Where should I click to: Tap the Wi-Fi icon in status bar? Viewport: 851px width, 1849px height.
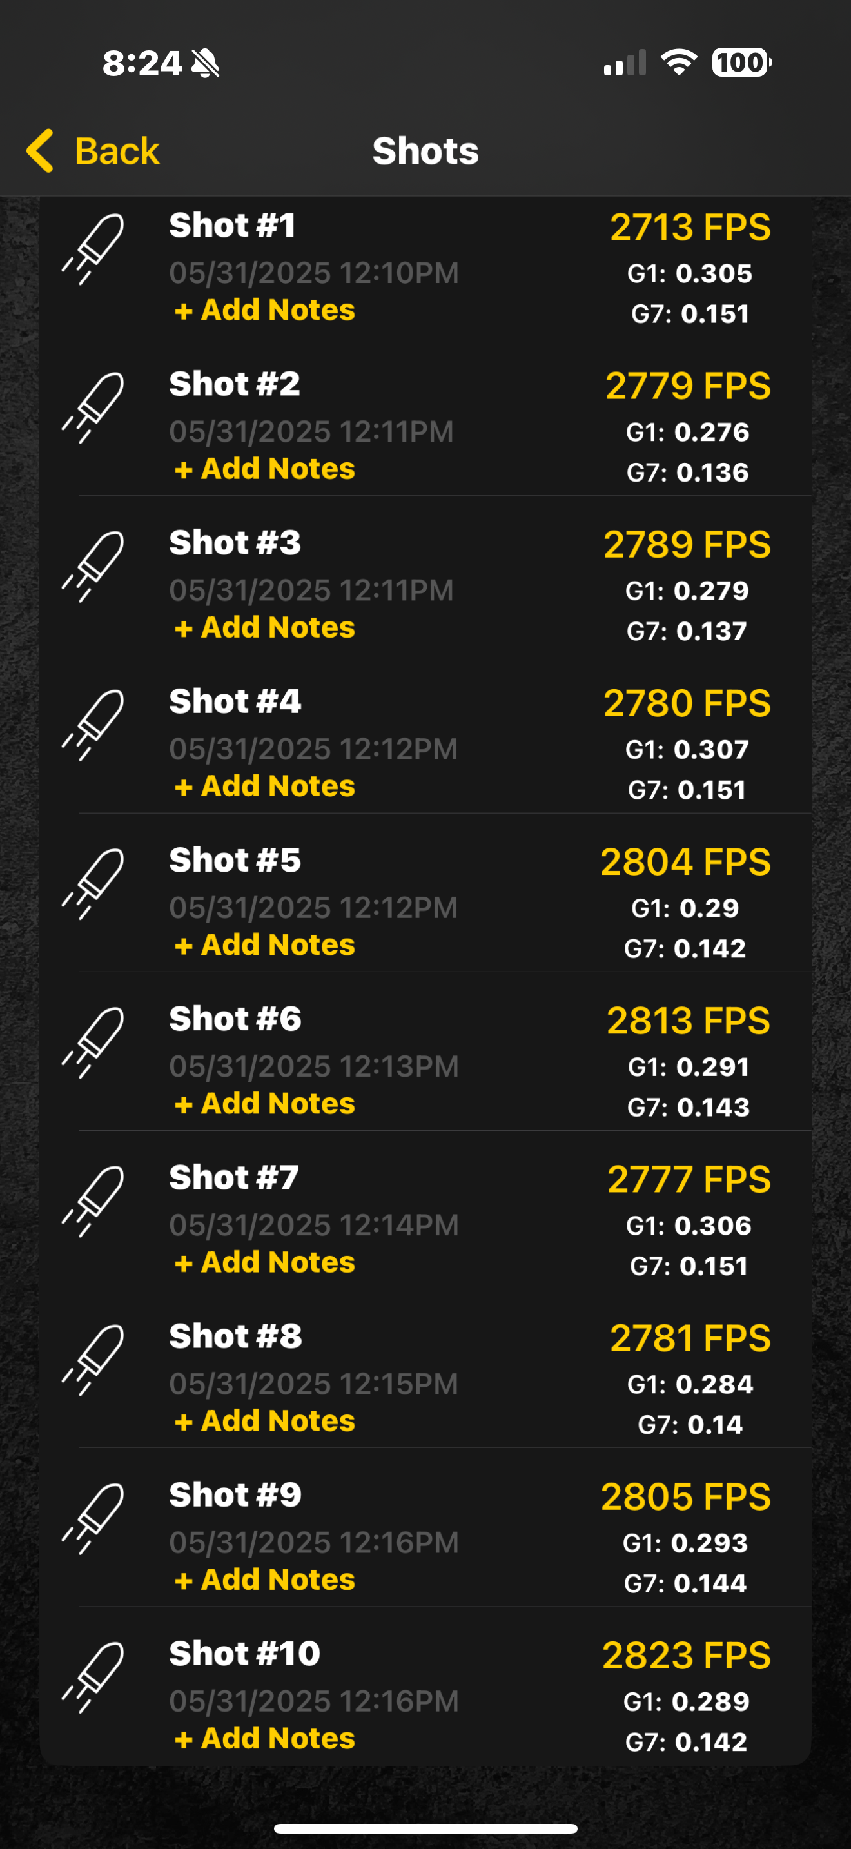click(679, 63)
